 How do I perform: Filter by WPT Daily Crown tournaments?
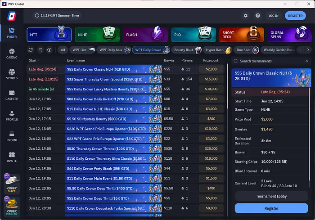coord(151,50)
